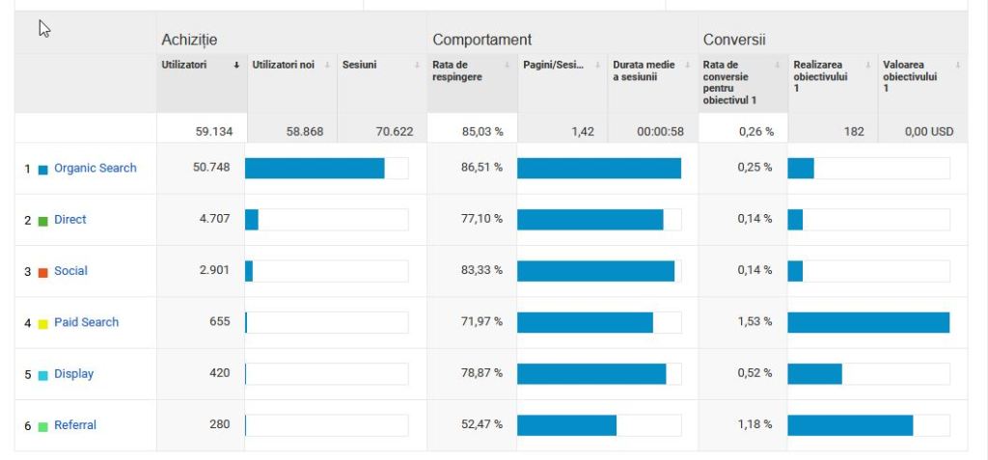The height and width of the screenshot is (460, 988).
Task: Click Organic Search's users bar
Action: coord(315,169)
